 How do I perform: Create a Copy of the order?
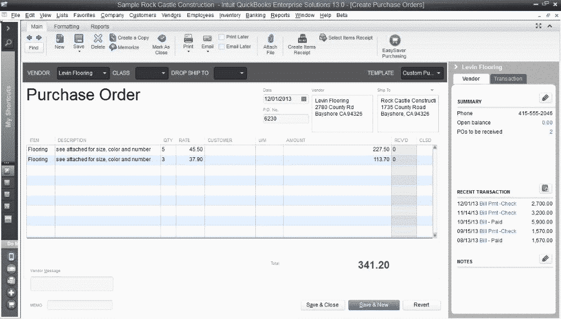coord(129,38)
